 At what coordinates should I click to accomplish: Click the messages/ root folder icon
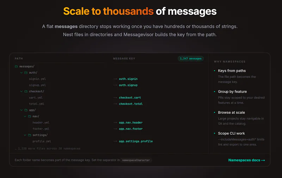[x=16, y=66]
